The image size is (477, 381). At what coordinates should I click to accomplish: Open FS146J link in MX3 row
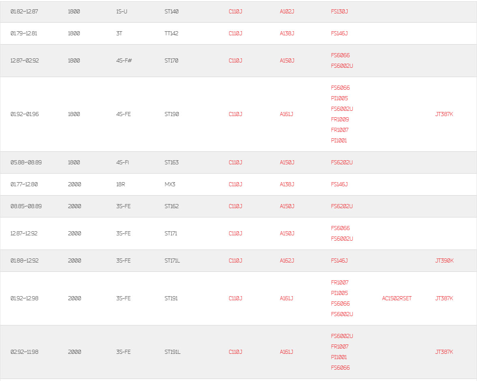(339, 184)
